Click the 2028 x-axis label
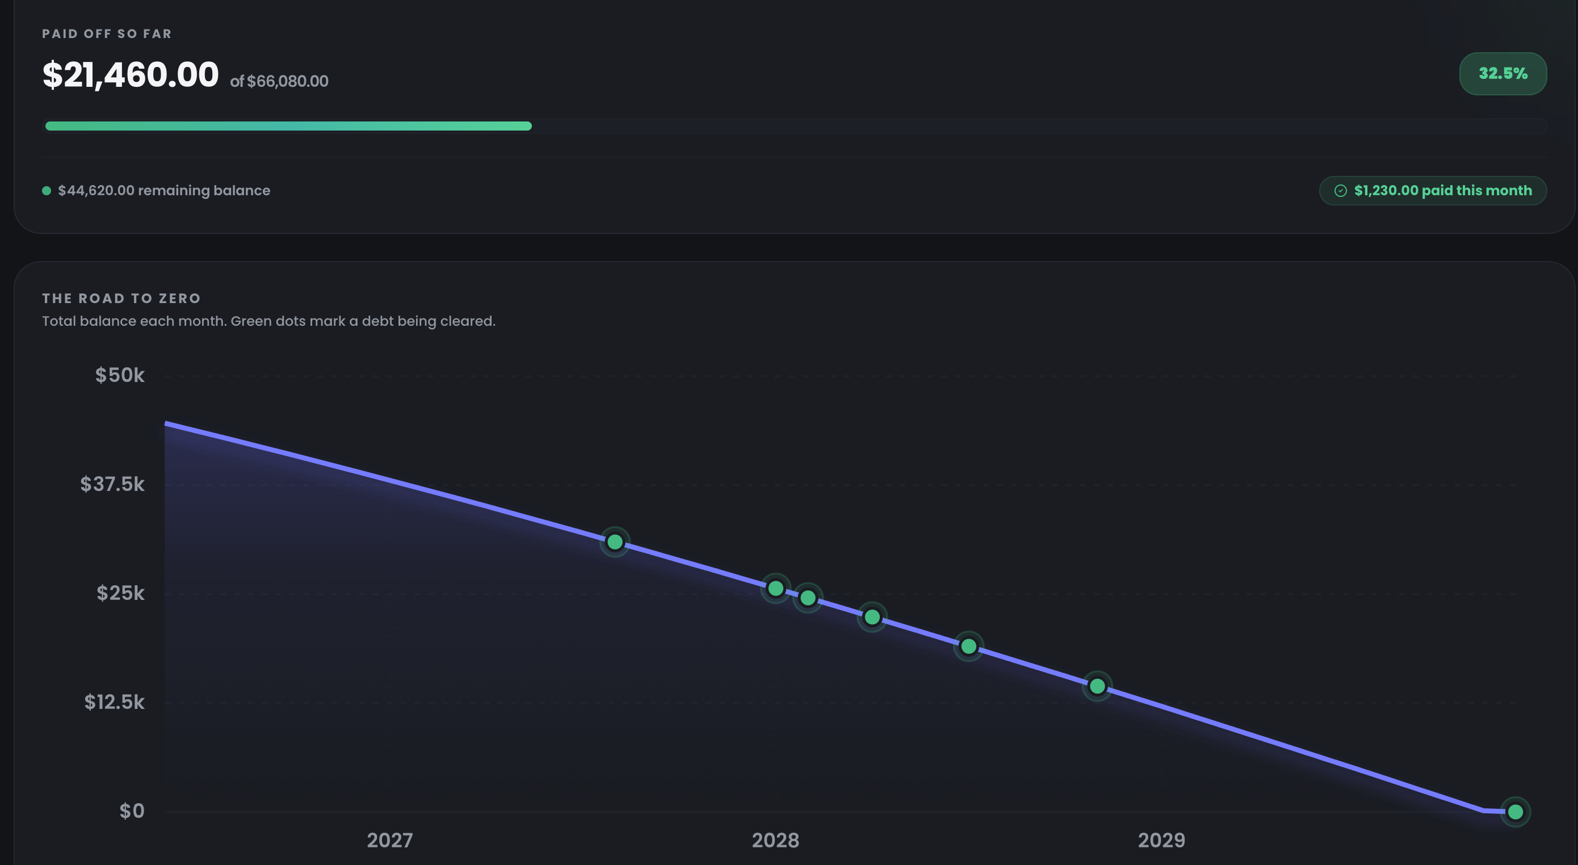1578x865 pixels. (775, 840)
